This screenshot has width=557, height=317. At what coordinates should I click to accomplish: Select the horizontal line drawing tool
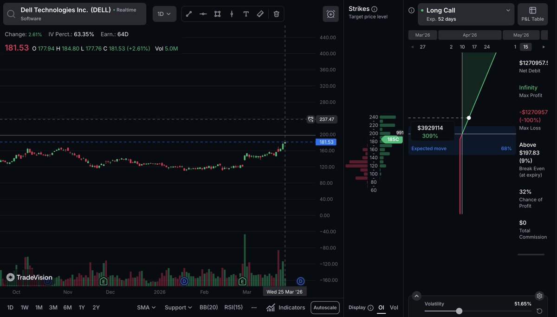[x=203, y=14]
